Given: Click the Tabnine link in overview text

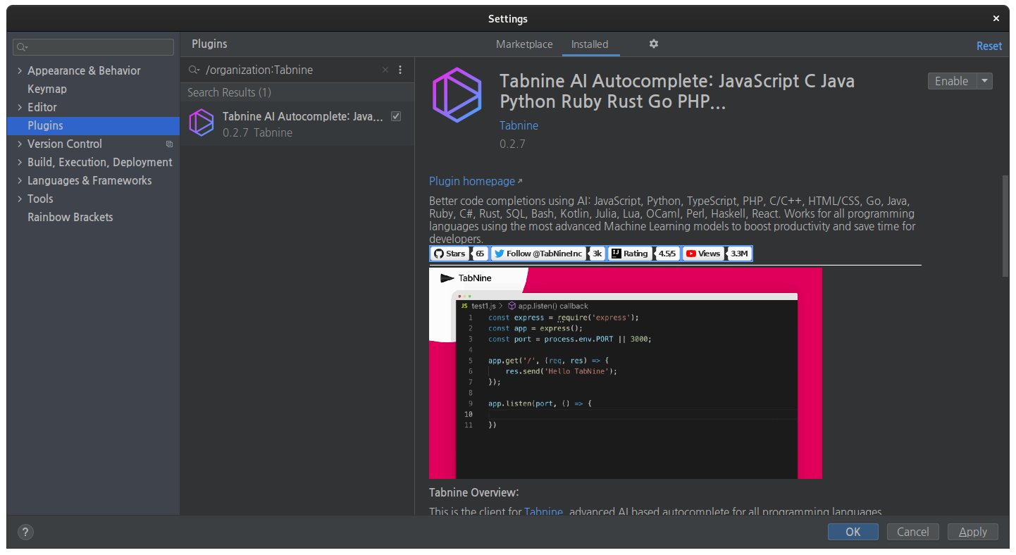Looking at the screenshot, I should (x=543, y=512).
